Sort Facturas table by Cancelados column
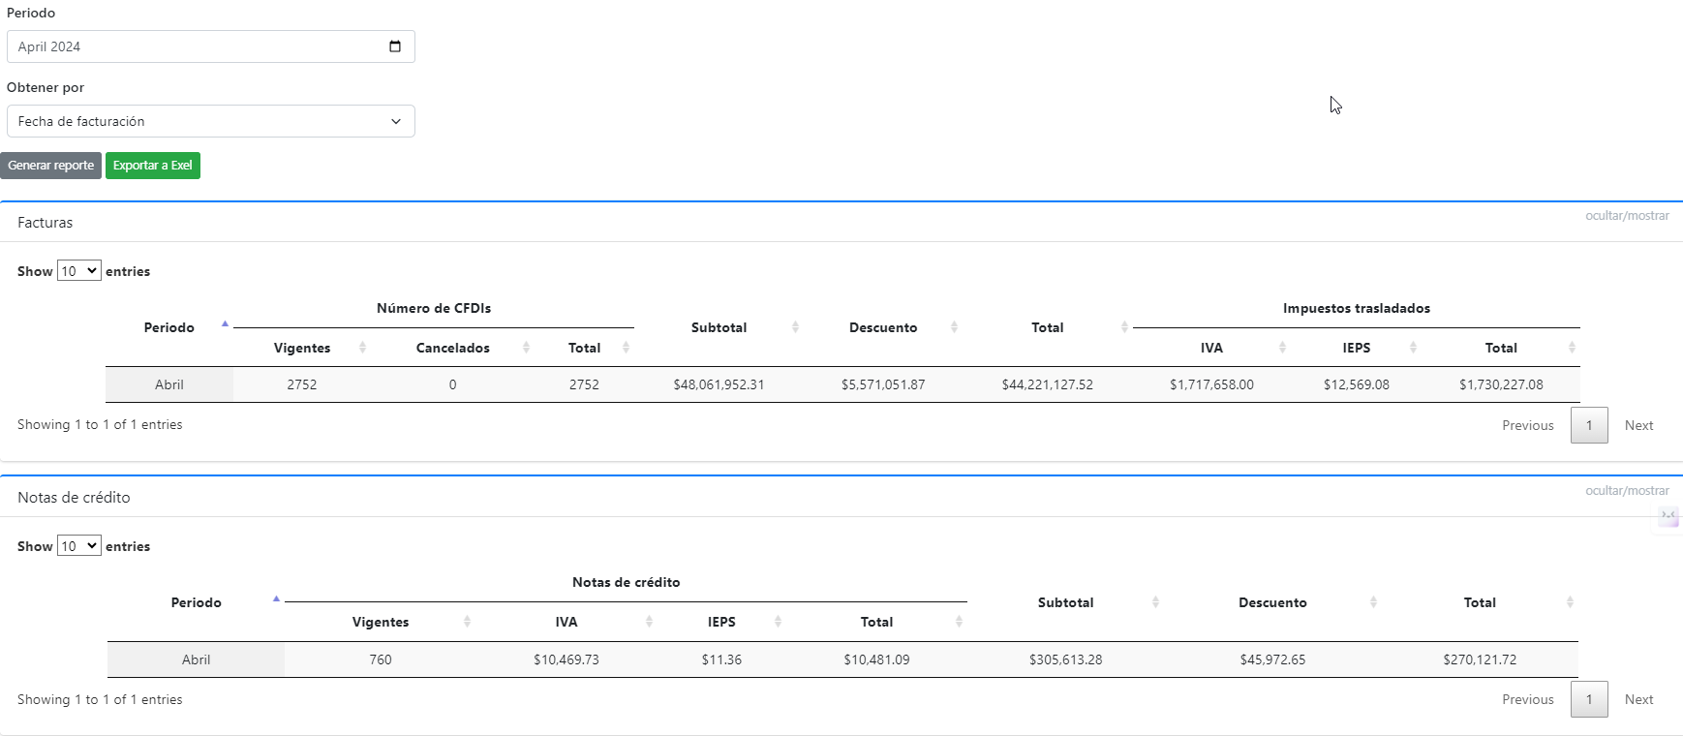This screenshot has height=736, width=1683. click(452, 348)
